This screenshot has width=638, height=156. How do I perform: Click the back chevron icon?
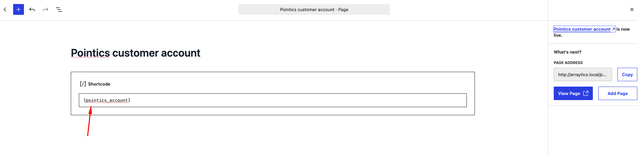[5, 9]
